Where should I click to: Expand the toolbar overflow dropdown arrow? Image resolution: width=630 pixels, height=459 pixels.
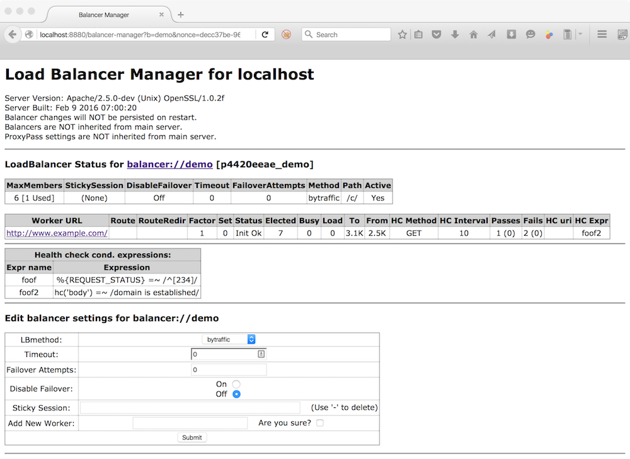point(579,34)
